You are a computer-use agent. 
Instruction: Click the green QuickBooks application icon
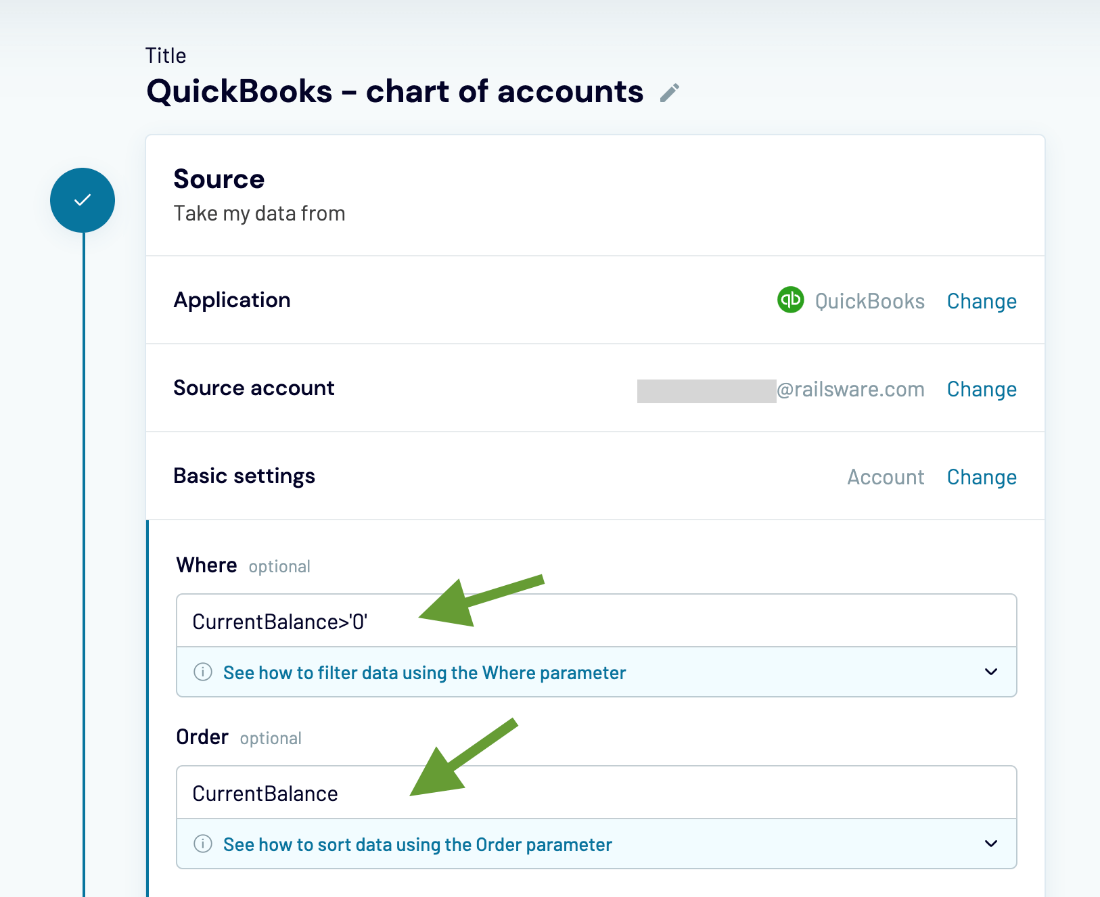(790, 300)
